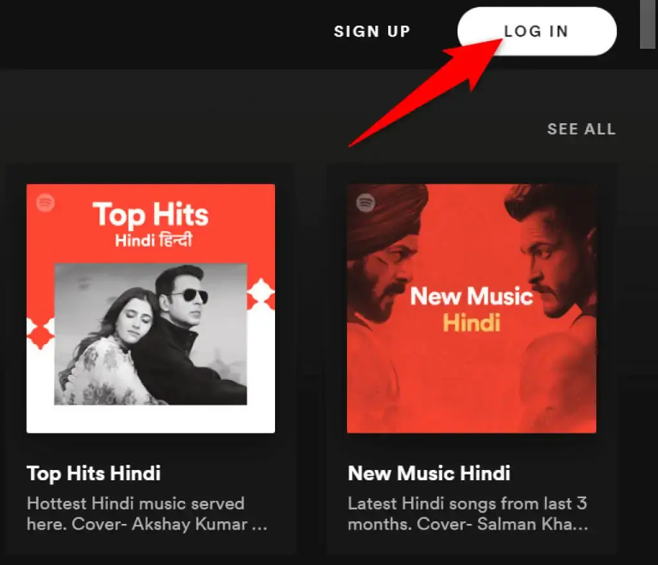Viewport: 658px width, 565px height.
Task: Click the description under New Music Hindi
Action: pos(466,512)
